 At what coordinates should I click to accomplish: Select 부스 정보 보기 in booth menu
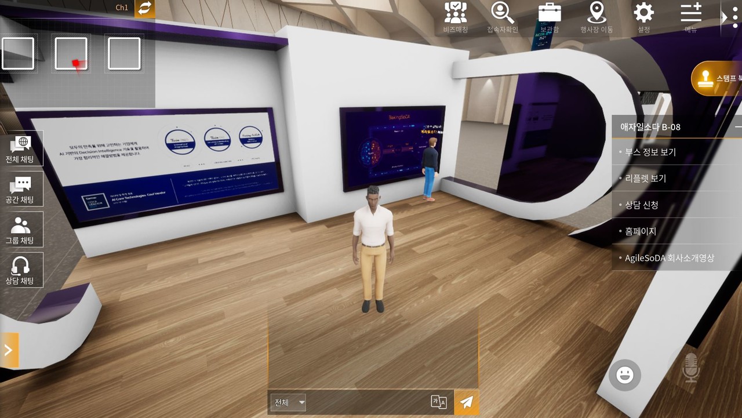[650, 152]
